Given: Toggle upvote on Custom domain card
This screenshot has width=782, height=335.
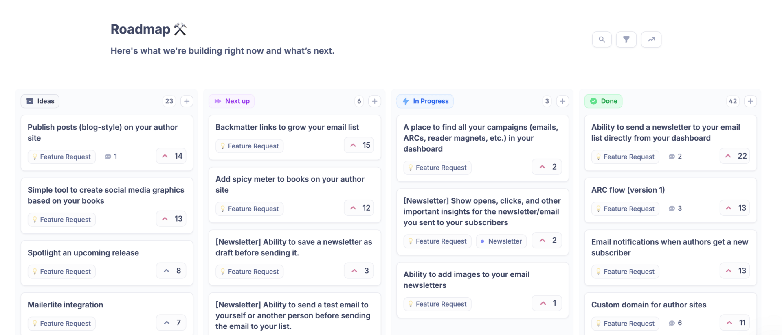Looking at the screenshot, I should tap(735, 323).
